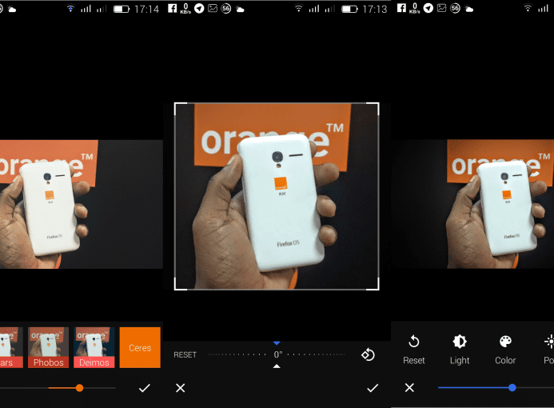Confirm the filter with the left screen checkmark

(x=144, y=388)
